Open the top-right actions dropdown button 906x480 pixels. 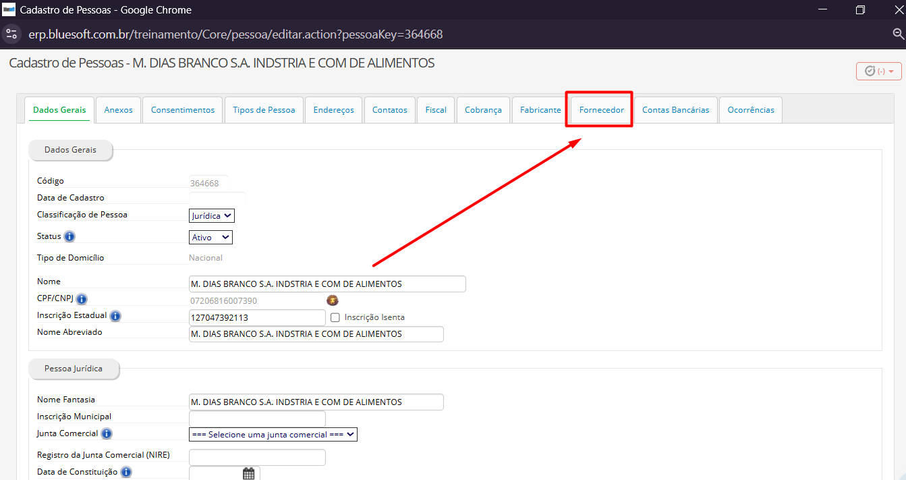[x=878, y=71]
